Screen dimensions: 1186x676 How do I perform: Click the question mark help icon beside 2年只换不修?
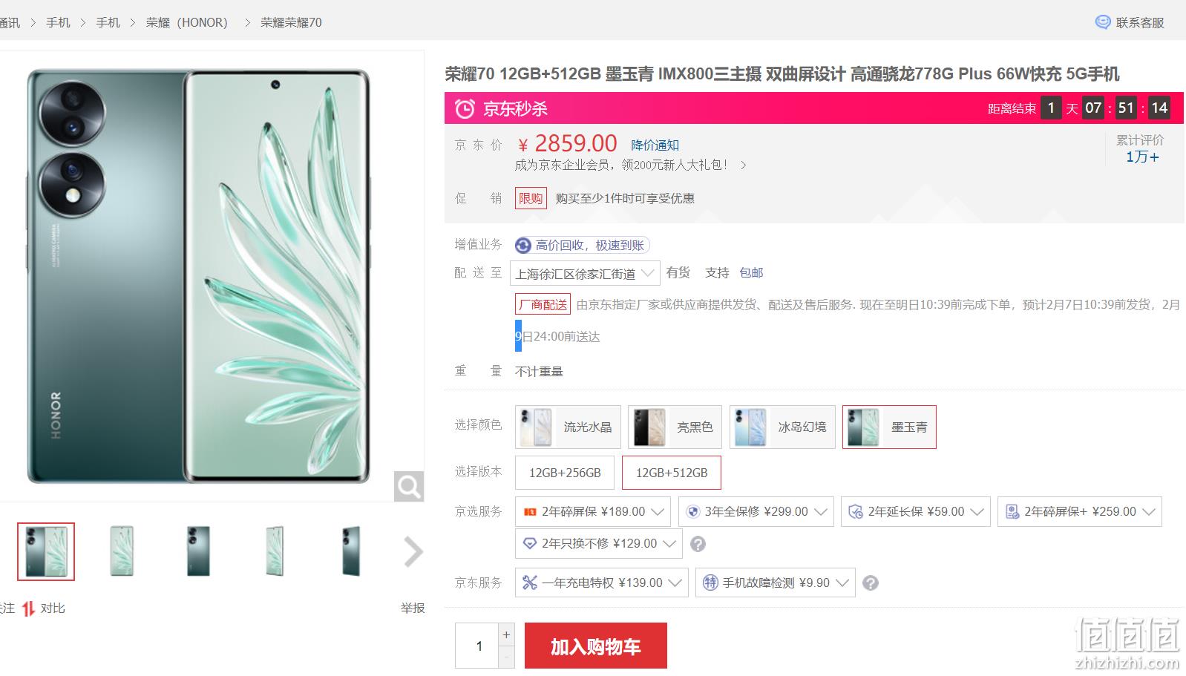coord(698,544)
